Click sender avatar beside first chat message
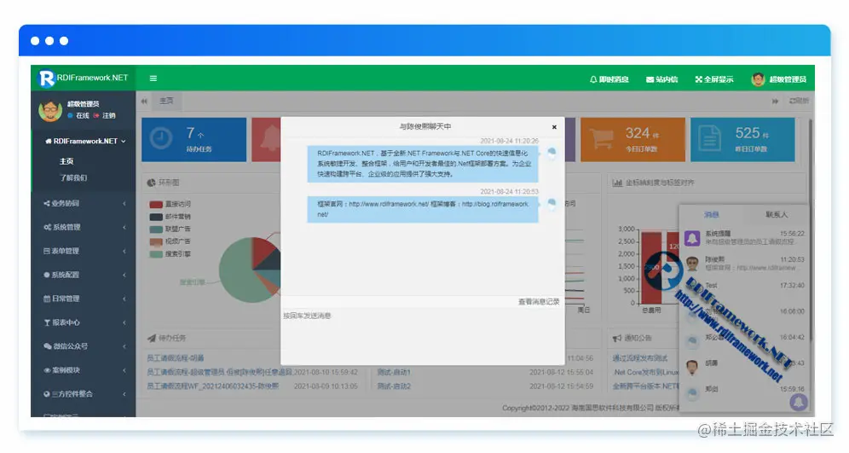The height and width of the screenshot is (453, 849). pos(552,154)
